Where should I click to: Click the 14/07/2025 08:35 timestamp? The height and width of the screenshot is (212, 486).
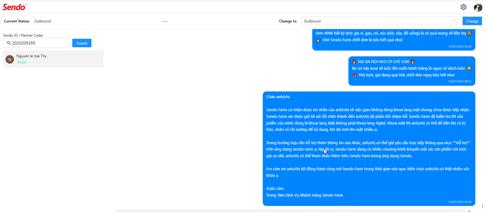point(460,47)
